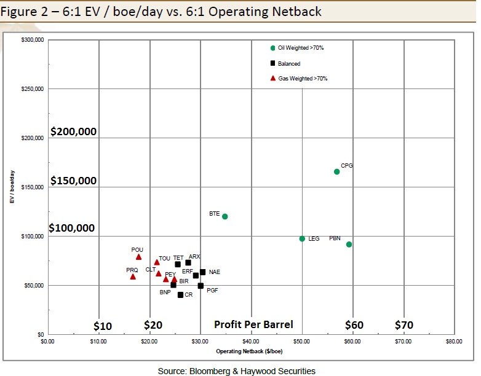The image size is (481, 376).
Task: Select the Operating Netback ($/boe) axis title
Action: point(250,351)
